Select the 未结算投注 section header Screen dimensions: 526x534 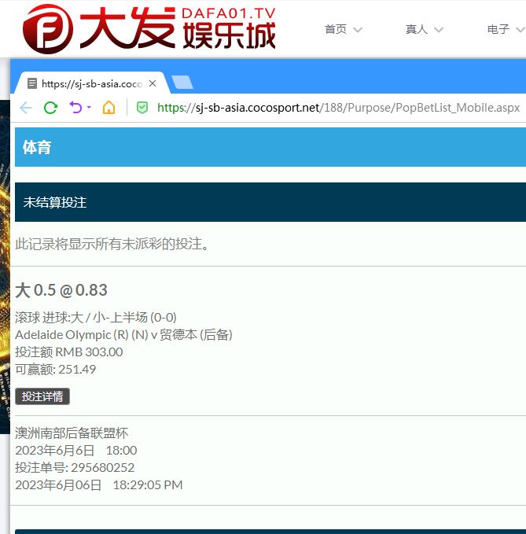pos(55,202)
